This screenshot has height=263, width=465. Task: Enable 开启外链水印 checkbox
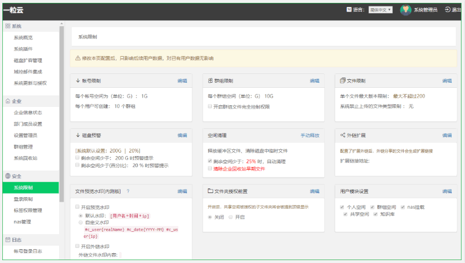[78, 246]
